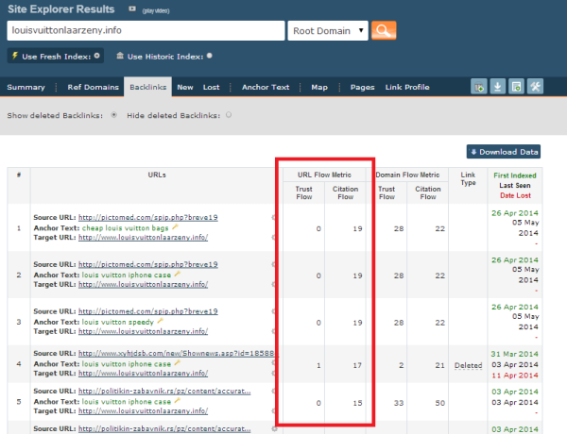The image size is (567, 434).
Task: Select Hide deleted Backlinks radio
Action: pyautogui.click(x=229, y=115)
